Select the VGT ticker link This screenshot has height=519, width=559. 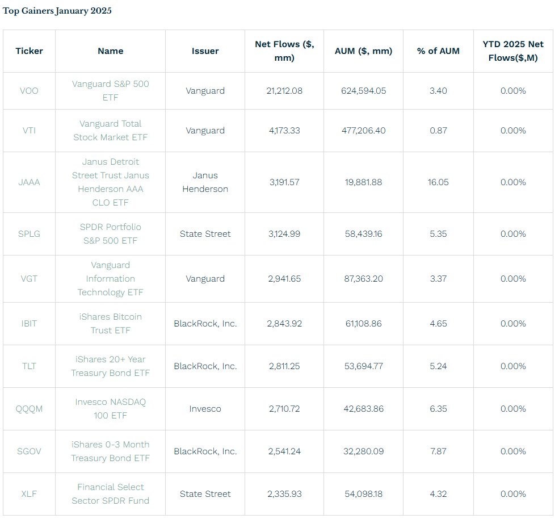pyautogui.click(x=29, y=279)
